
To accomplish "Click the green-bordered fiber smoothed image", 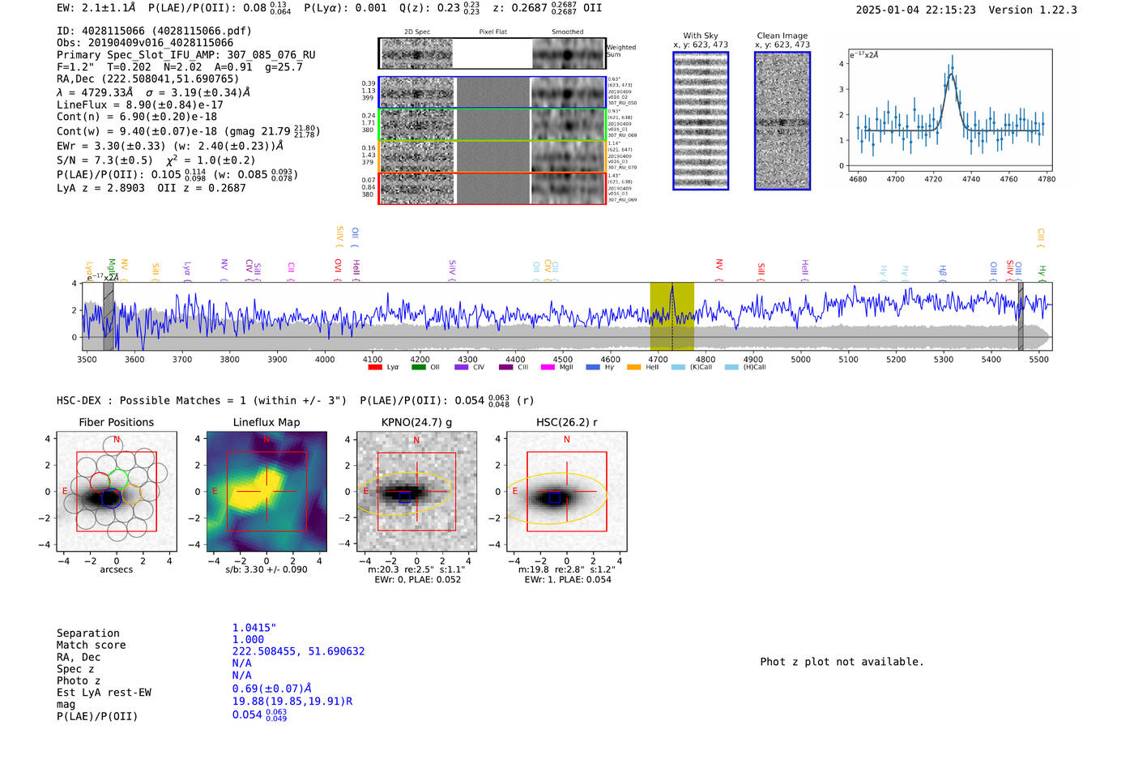I will point(568,125).
